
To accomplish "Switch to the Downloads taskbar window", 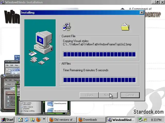I will point(92,120).
